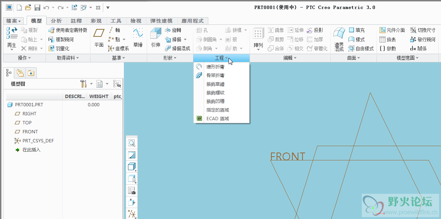The width and height of the screenshot is (441, 219).
Task: Save the model with the disk icon
Action: [x=37, y=8]
